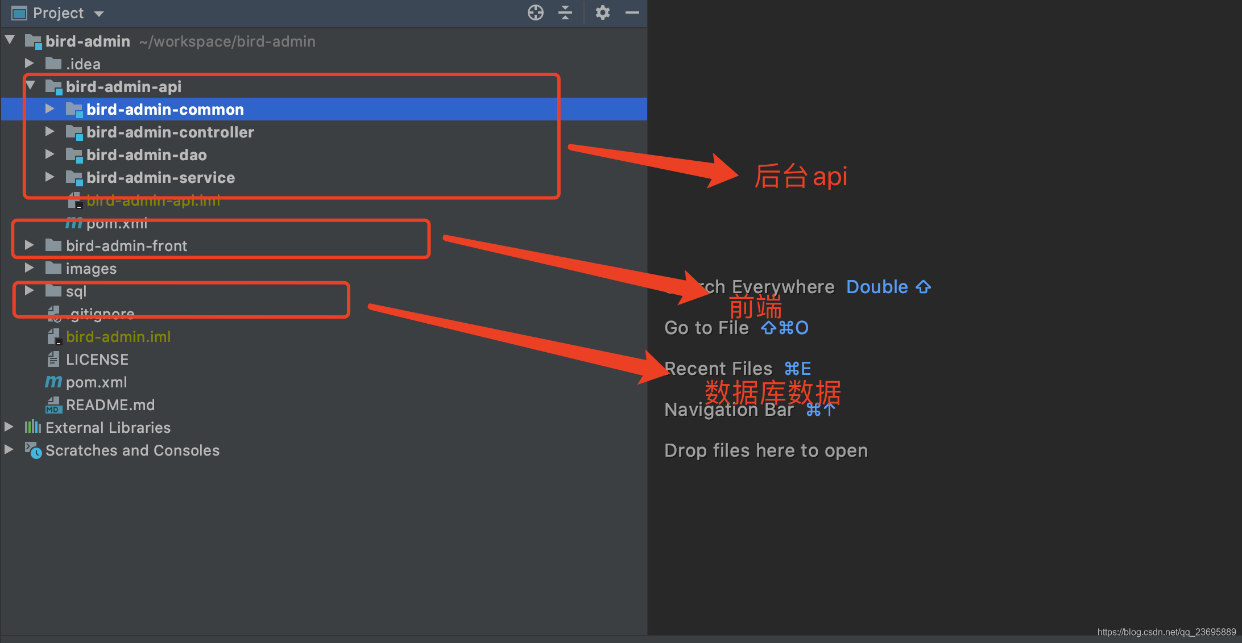Screen dimensions: 1242x643
Task: Click the README.md markdown icon
Action: click(53, 405)
